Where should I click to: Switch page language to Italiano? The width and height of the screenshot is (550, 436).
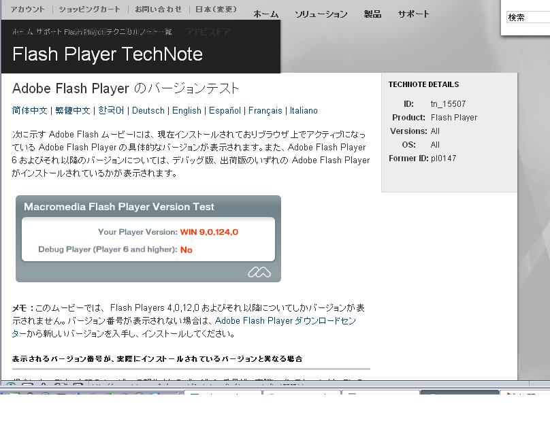(x=304, y=111)
